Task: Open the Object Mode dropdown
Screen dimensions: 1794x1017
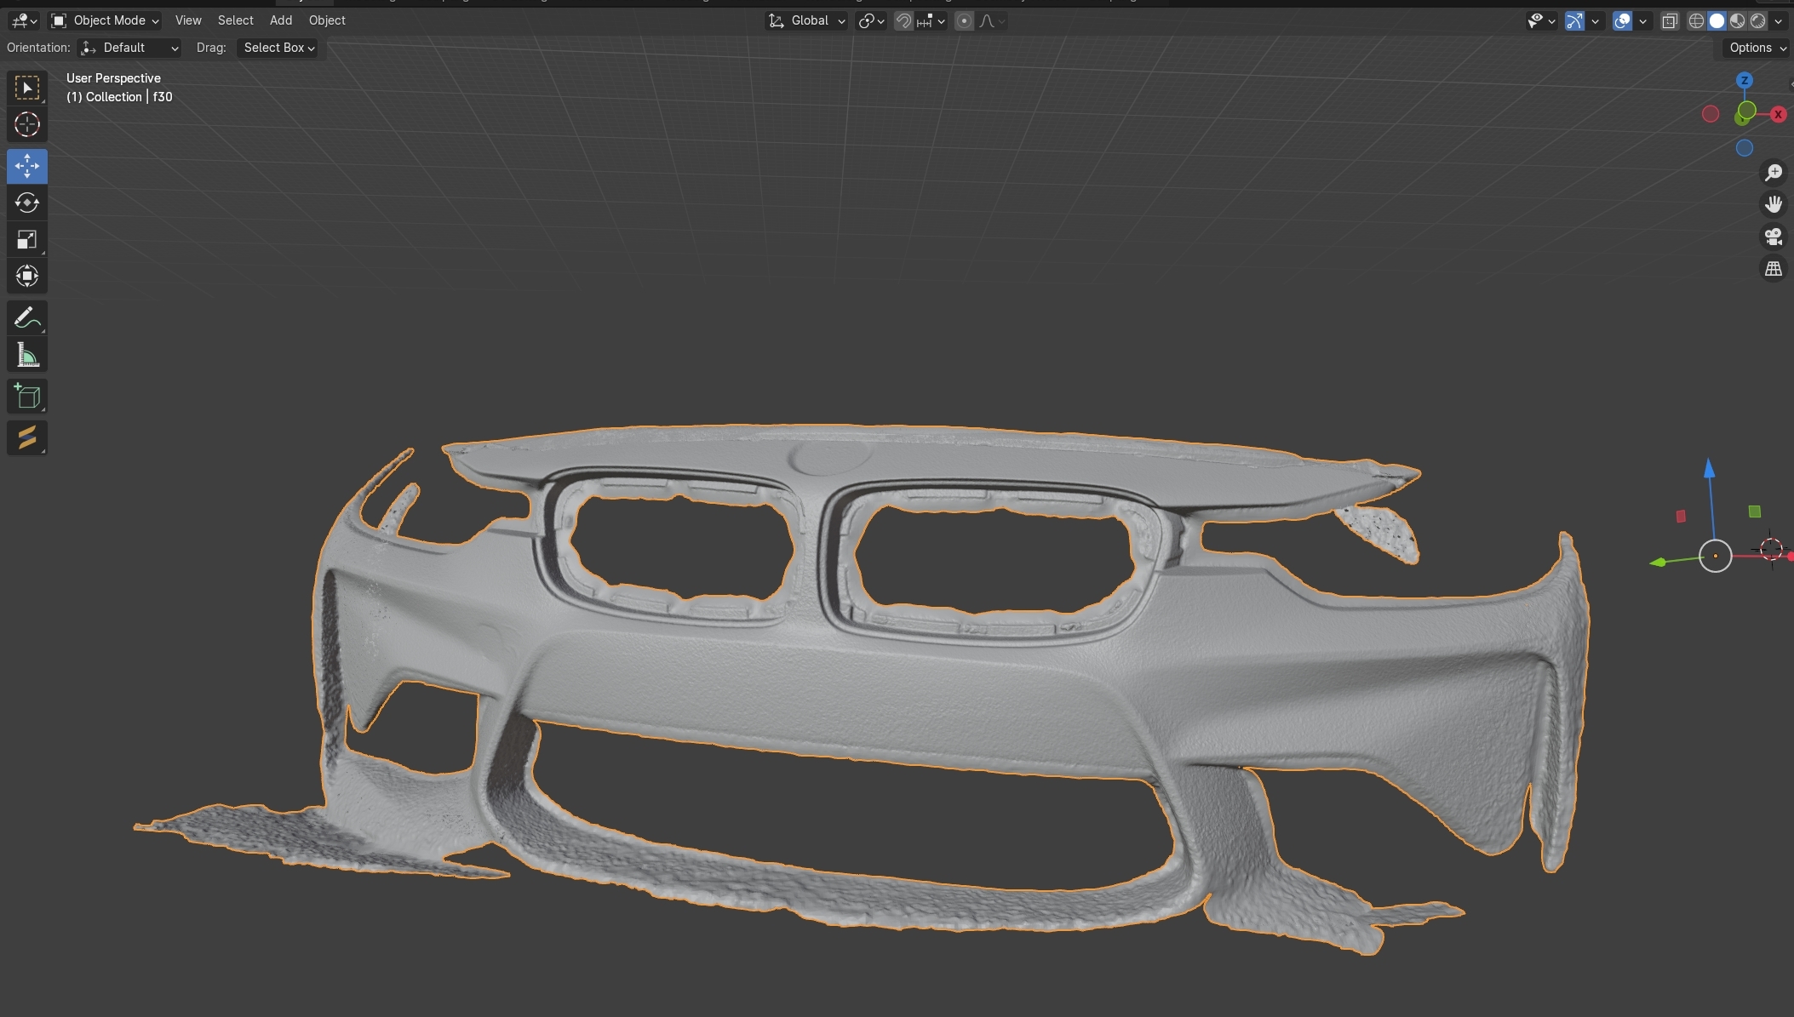Action: click(105, 20)
